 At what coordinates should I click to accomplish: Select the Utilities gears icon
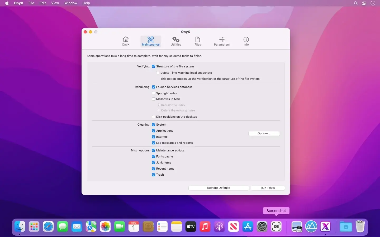[x=176, y=40]
